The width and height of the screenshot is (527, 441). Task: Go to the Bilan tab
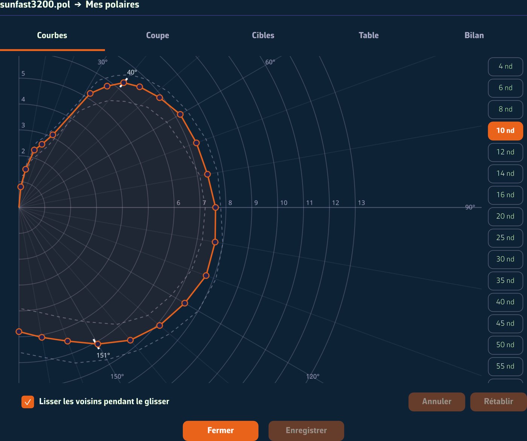click(x=474, y=35)
